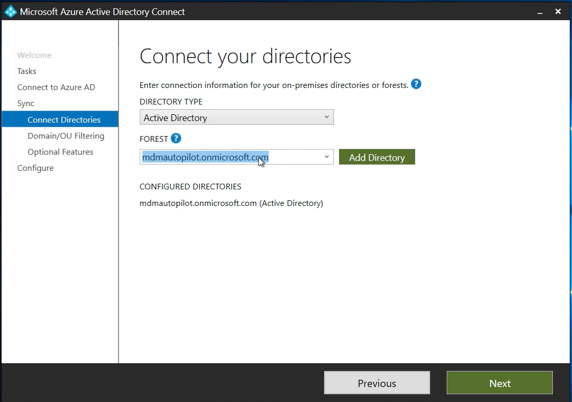Minimize the Azure AD Connect window
572x402 pixels.
click(540, 11)
